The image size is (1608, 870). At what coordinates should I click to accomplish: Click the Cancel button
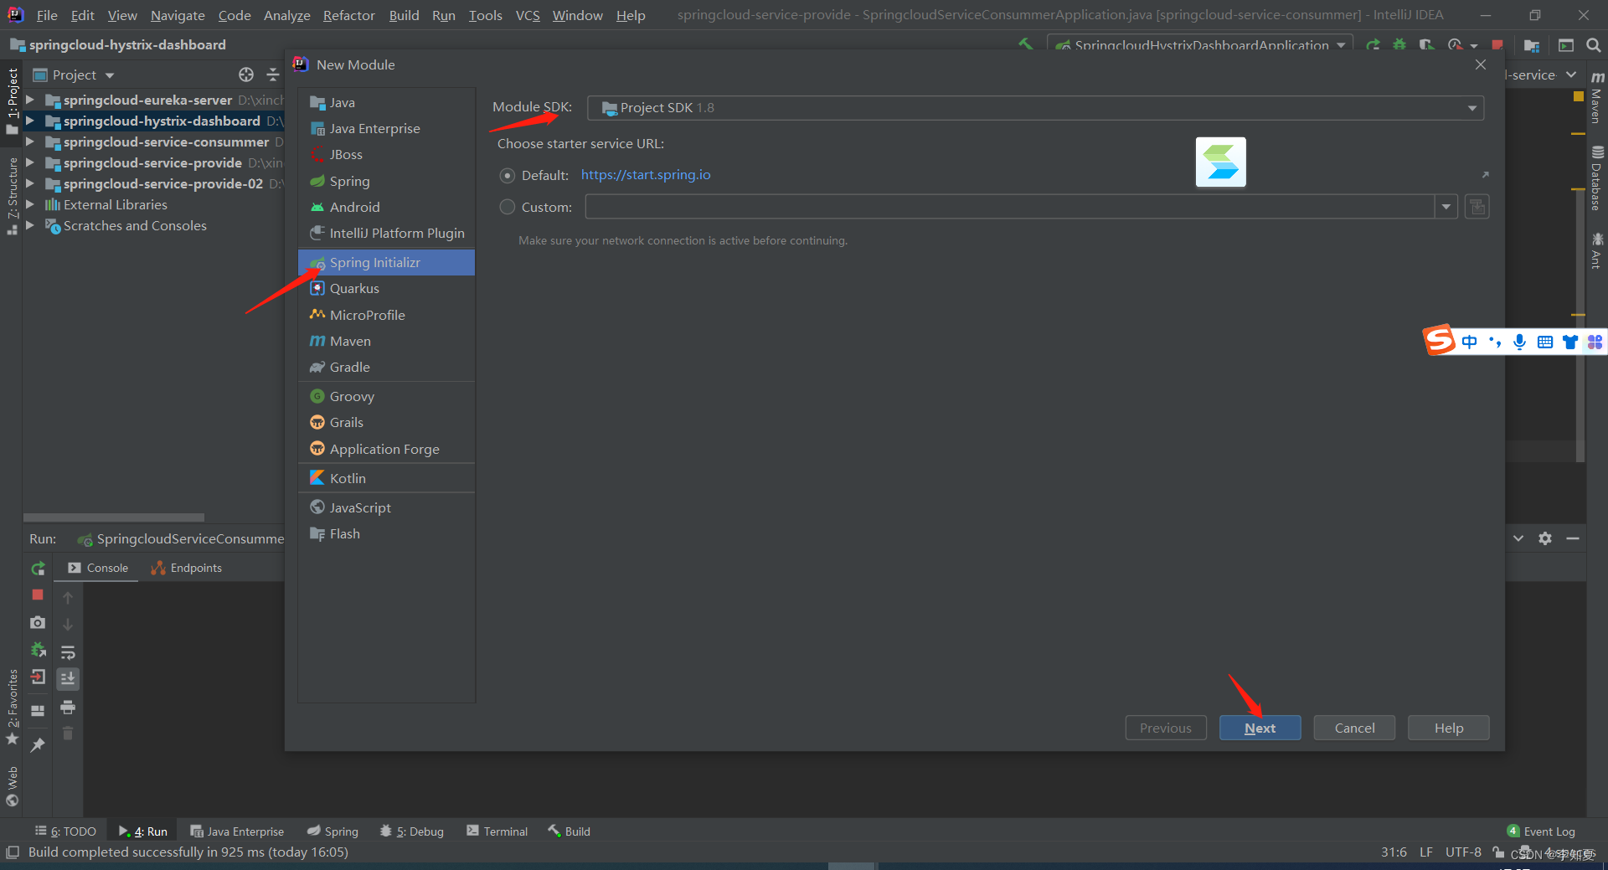[x=1354, y=728]
